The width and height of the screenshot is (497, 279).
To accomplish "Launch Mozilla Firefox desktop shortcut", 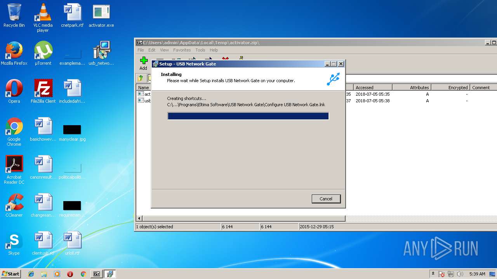I will pos(14,54).
